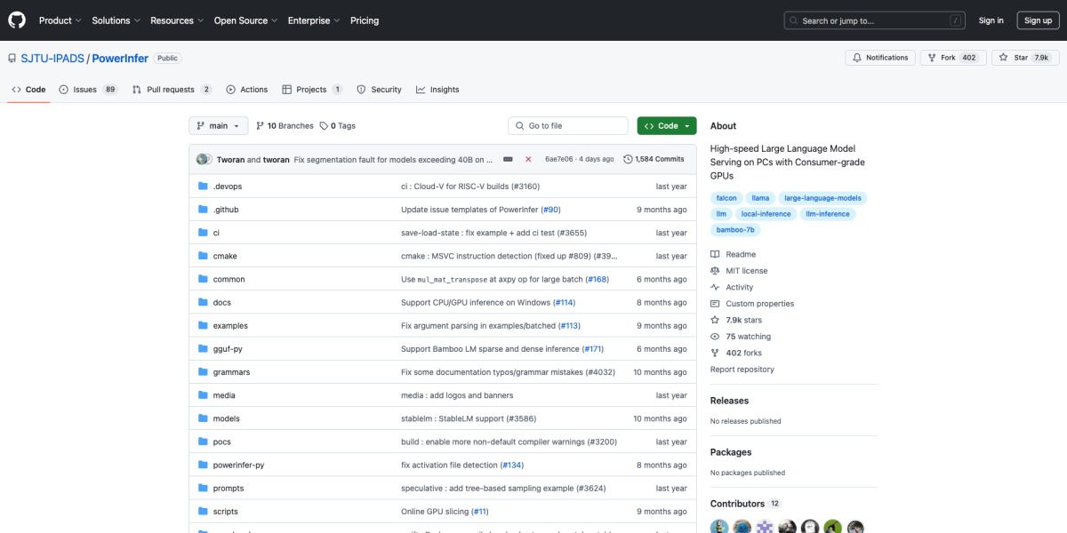Expand the Product menu
The image size is (1067, 533).
coord(60,20)
